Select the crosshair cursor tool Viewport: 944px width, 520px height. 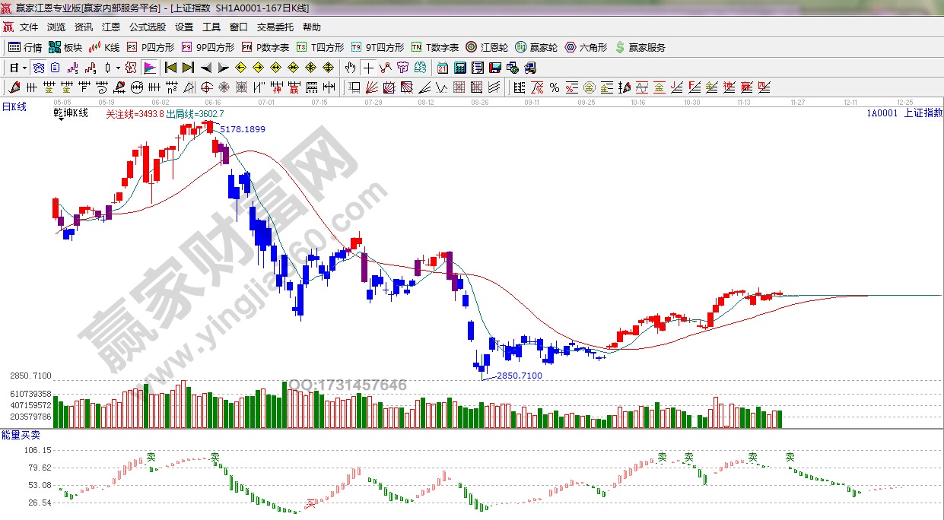368,68
